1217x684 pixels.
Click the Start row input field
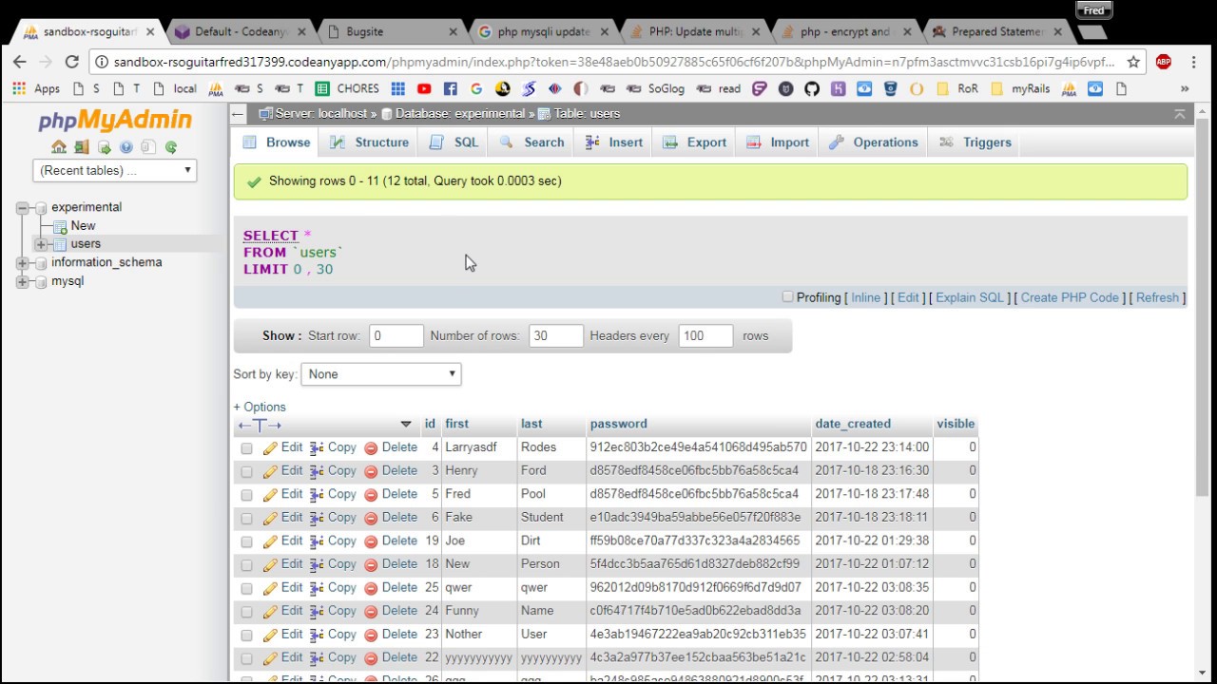(x=396, y=335)
